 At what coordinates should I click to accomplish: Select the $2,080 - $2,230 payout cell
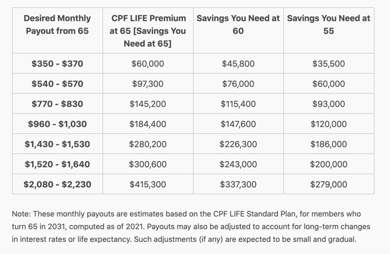click(x=57, y=184)
